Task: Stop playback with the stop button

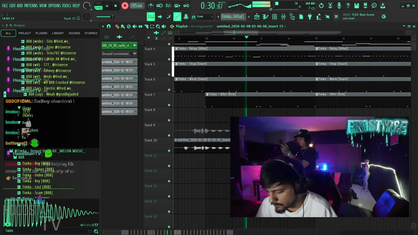Action: (x=116, y=6)
